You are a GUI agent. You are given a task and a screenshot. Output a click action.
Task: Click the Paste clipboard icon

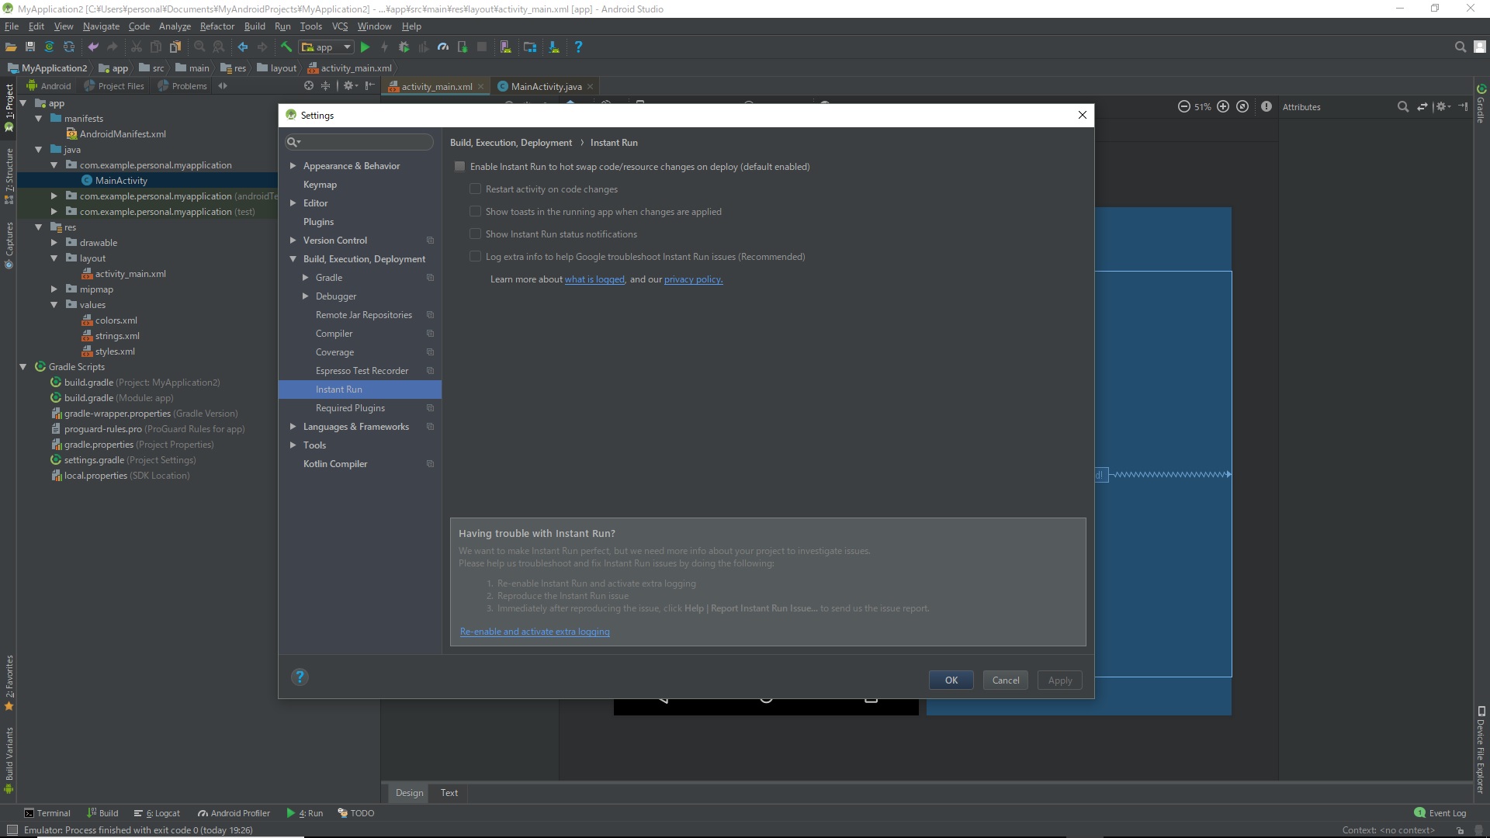coord(175,47)
